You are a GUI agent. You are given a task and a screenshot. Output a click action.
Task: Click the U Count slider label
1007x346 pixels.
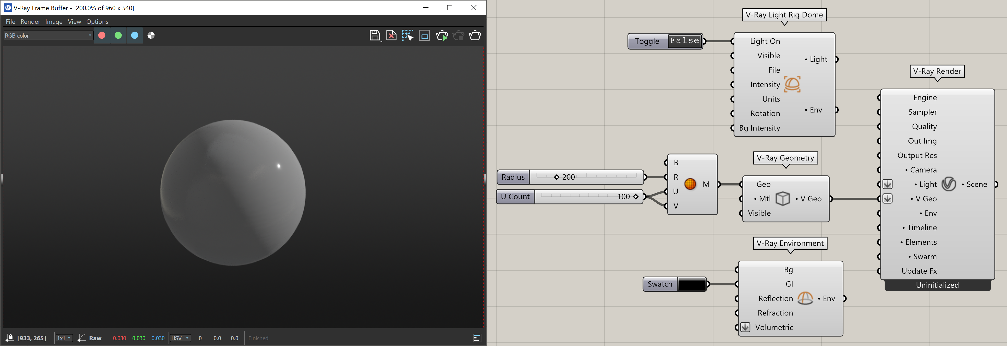(515, 197)
